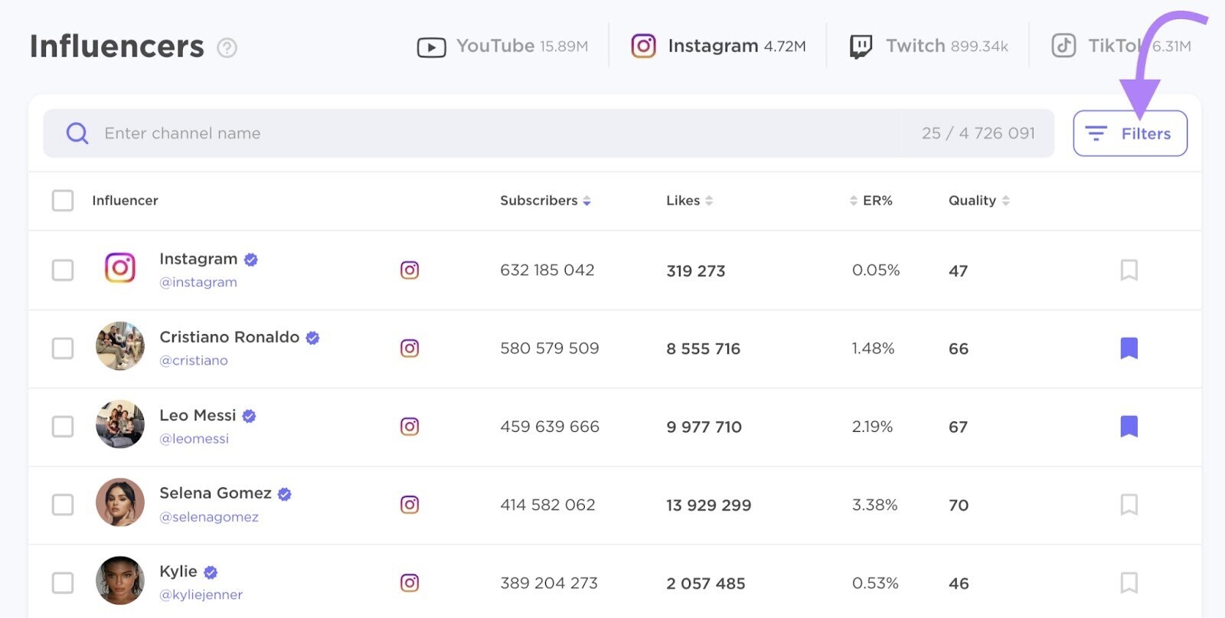
Task: Sort the list by Quality score
Action: click(978, 201)
